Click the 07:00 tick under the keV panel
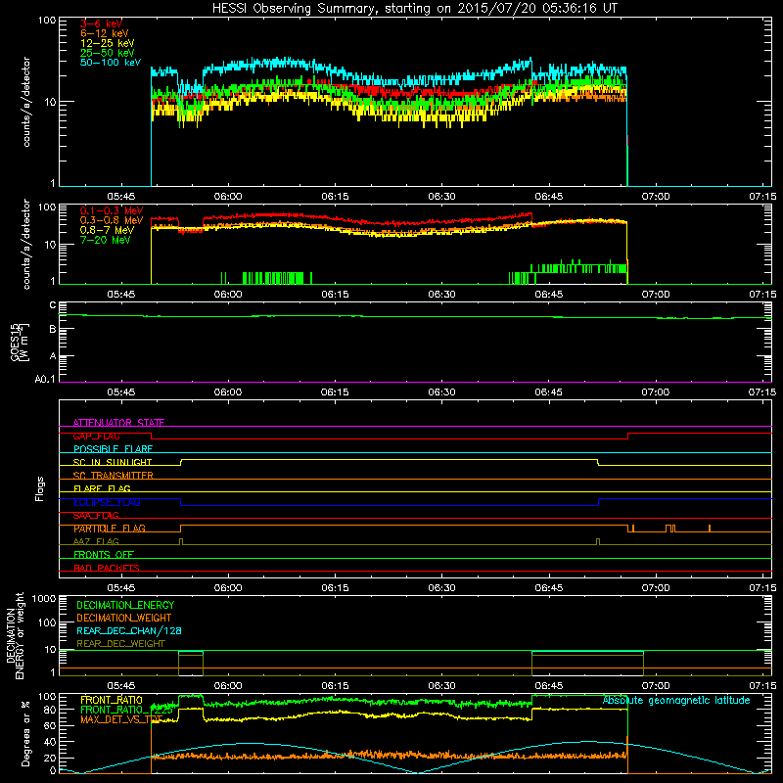The width and height of the screenshot is (783, 783). (656, 197)
